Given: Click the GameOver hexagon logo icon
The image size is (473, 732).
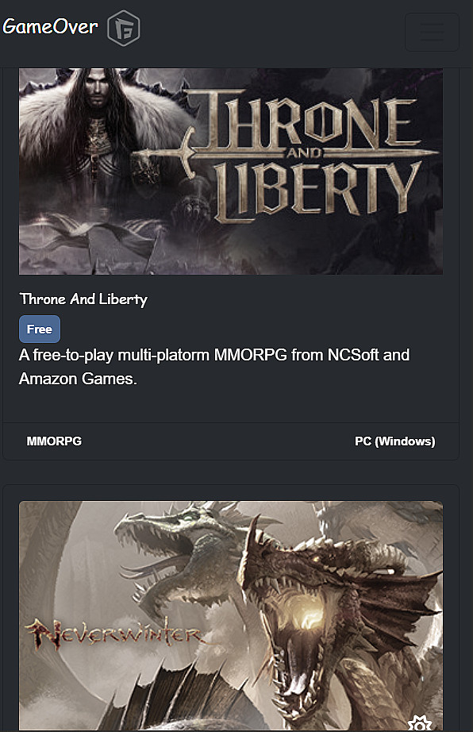Looking at the screenshot, I should (x=123, y=28).
